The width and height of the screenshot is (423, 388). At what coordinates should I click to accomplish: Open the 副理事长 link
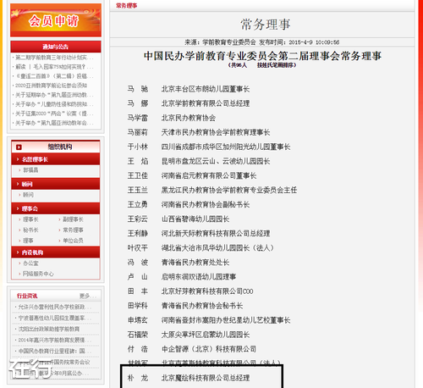coord(73,219)
